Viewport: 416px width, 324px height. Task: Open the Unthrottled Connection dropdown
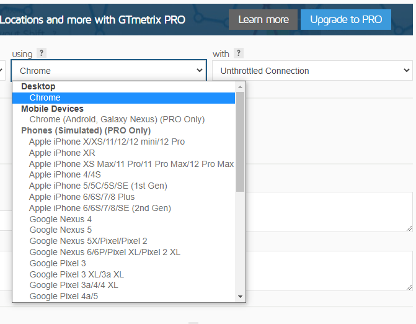pos(312,71)
